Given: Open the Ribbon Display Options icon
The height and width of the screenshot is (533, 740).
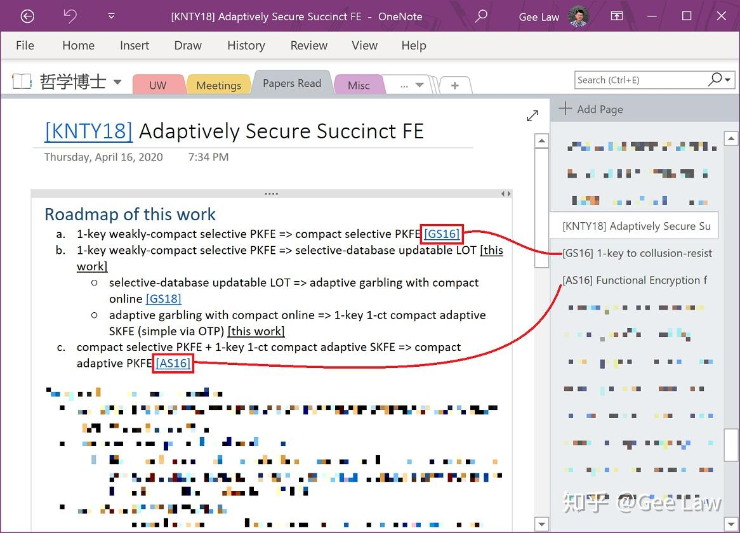Looking at the screenshot, I should coord(616,16).
